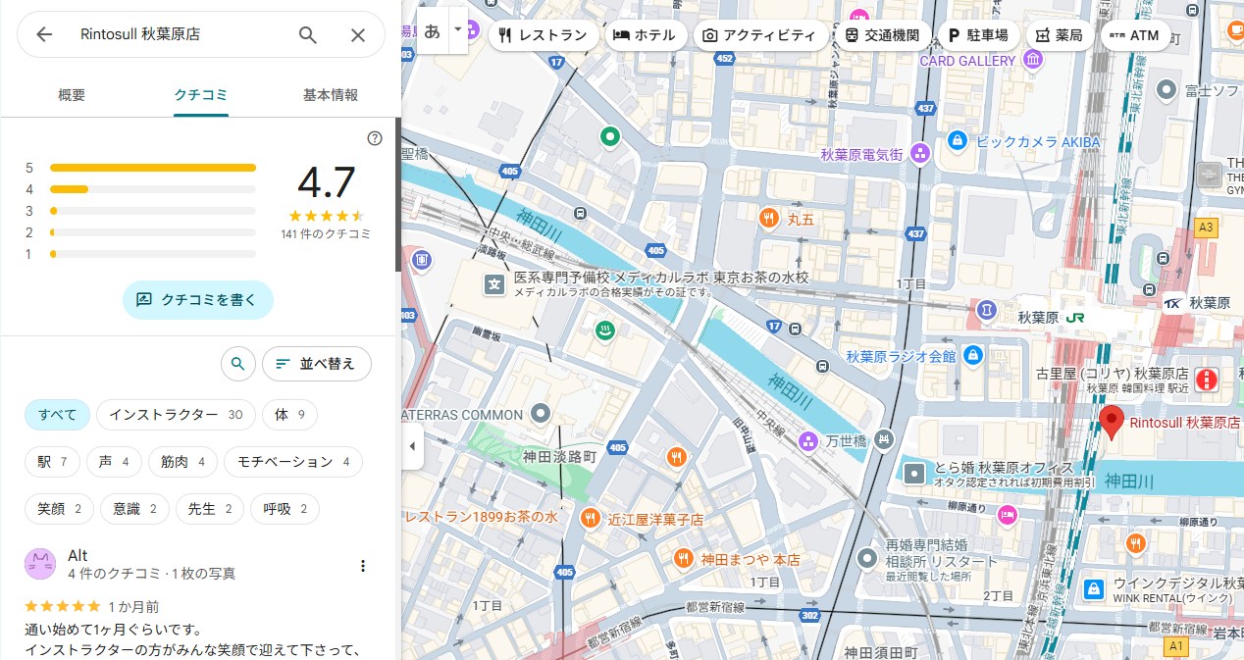Viewport: 1244px width, 660px height.
Task: Open the 並べ替え sort menu
Action: pyautogui.click(x=316, y=364)
